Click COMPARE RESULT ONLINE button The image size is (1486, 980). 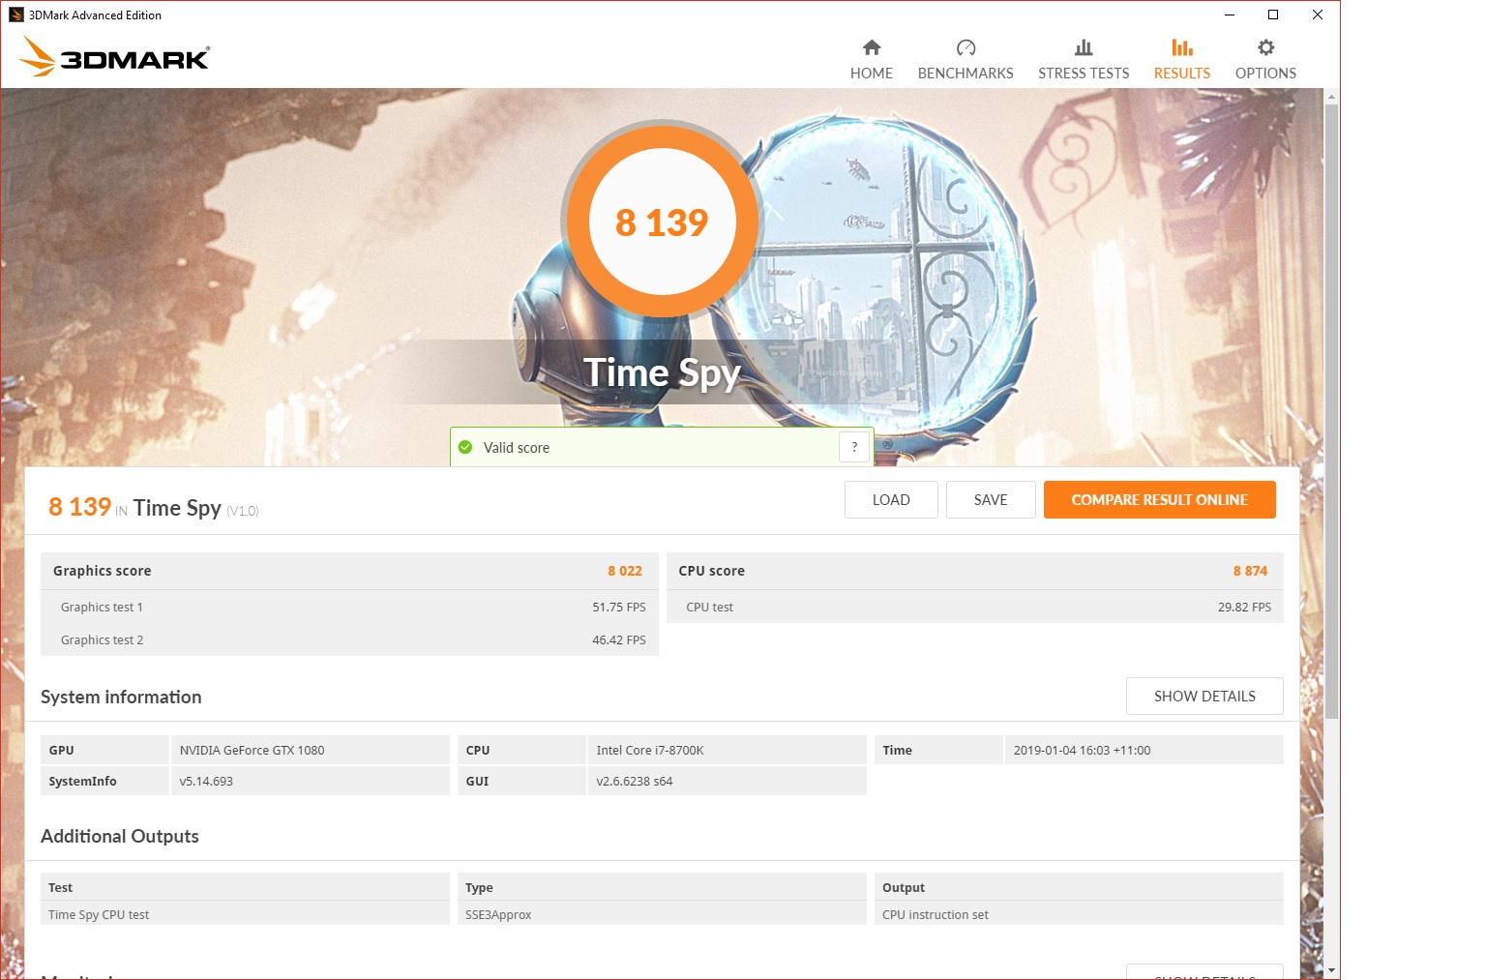[x=1159, y=500]
